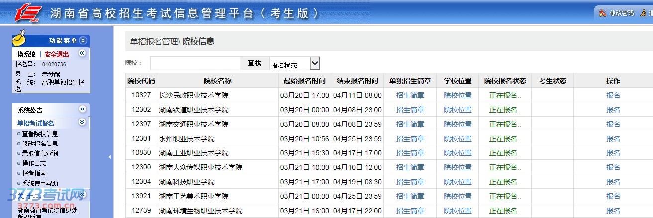Click the 查找 search button
This screenshot has width=653, height=218.
click(254, 63)
